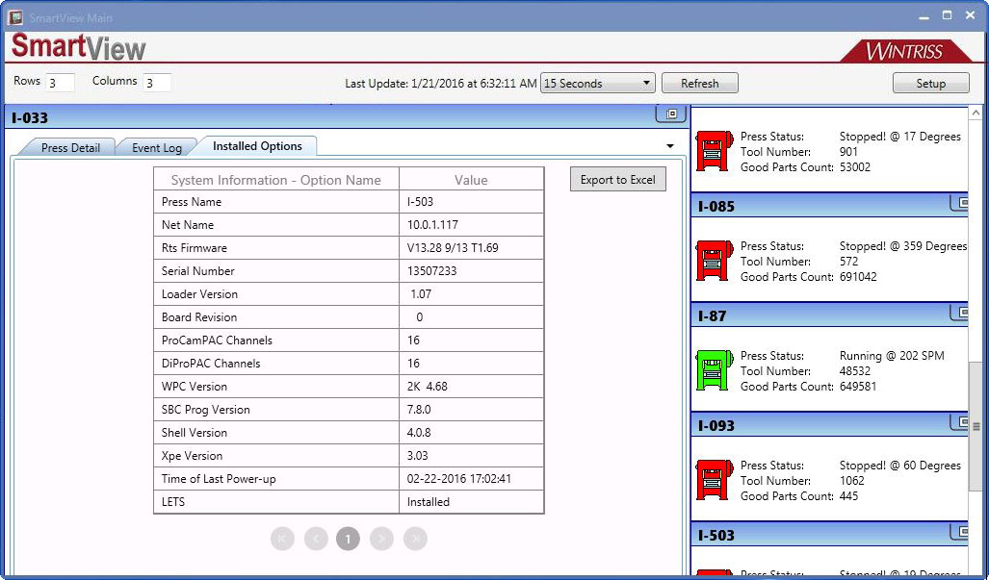Select the Shell Version row label

[195, 433]
